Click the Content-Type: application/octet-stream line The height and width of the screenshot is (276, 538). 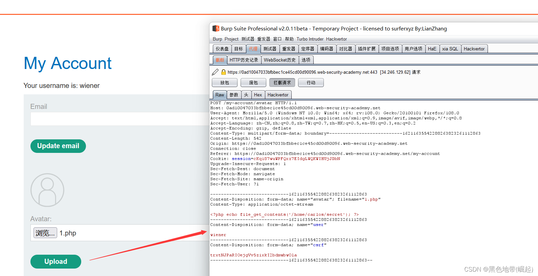coord(262,204)
